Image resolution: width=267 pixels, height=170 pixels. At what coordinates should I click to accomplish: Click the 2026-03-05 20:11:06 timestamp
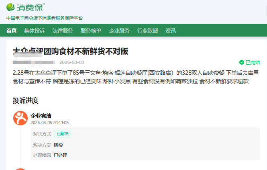pyautogui.click(x=50, y=123)
